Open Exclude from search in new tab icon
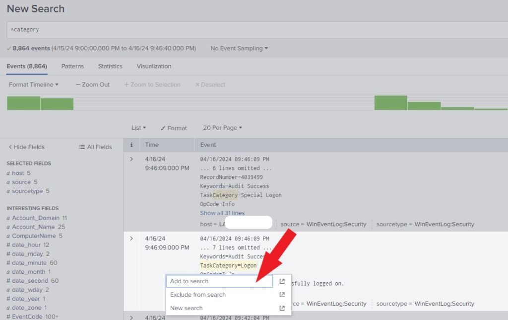 [282, 295]
